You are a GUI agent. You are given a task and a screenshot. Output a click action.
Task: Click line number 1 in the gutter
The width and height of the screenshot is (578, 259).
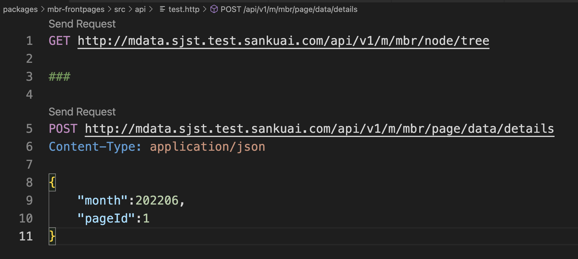29,41
